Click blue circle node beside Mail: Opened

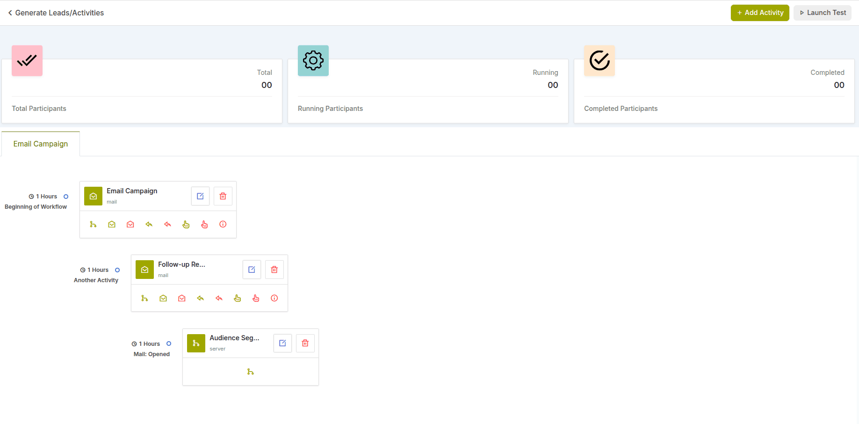click(x=169, y=344)
